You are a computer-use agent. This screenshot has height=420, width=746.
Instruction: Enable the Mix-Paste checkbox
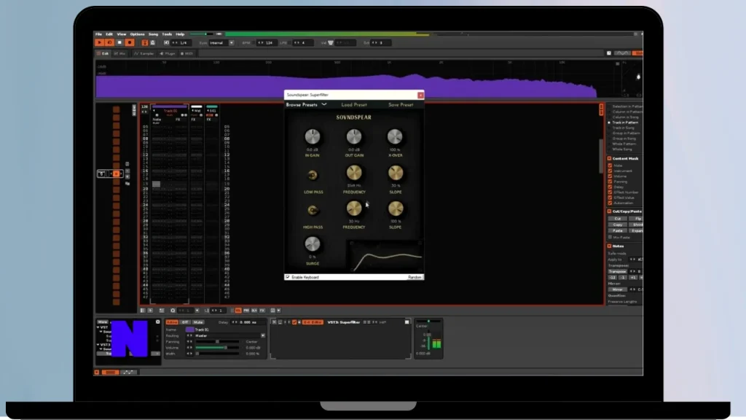tap(610, 237)
